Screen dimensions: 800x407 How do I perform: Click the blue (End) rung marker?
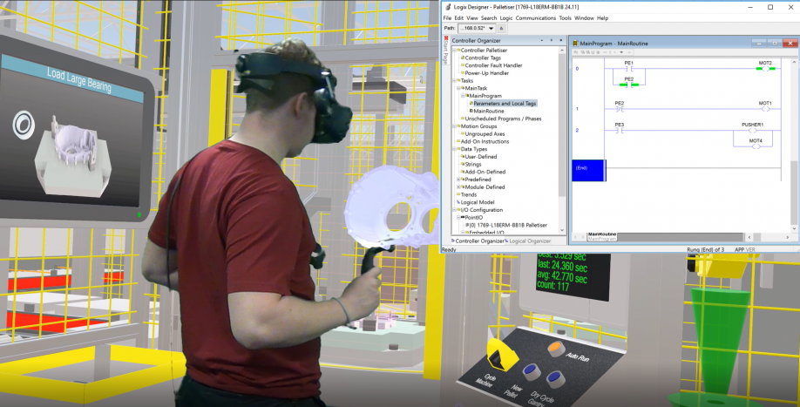[x=588, y=170]
